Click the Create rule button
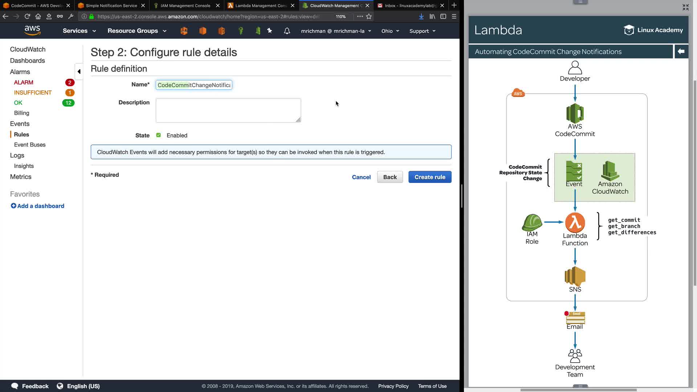The width and height of the screenshot is (697, 392). click(429, 177)
